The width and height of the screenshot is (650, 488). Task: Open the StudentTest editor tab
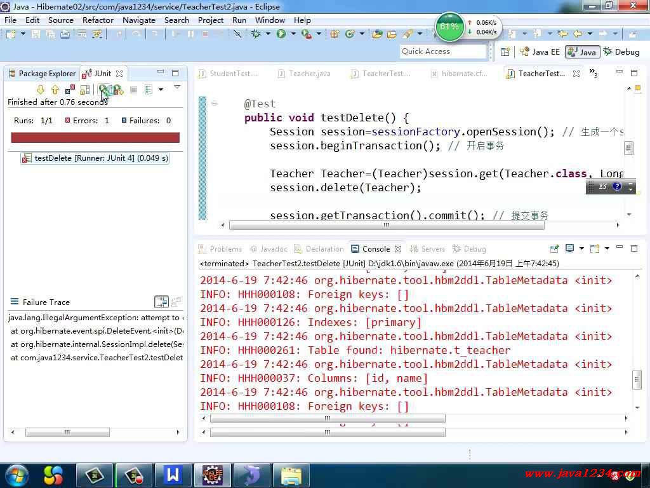pos(229,74)
